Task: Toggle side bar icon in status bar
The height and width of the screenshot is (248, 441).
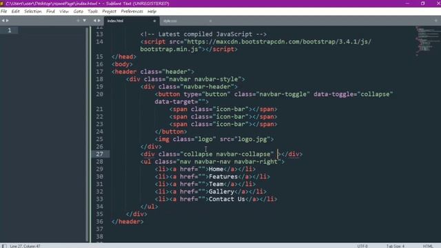Action: tap(3, 246)
